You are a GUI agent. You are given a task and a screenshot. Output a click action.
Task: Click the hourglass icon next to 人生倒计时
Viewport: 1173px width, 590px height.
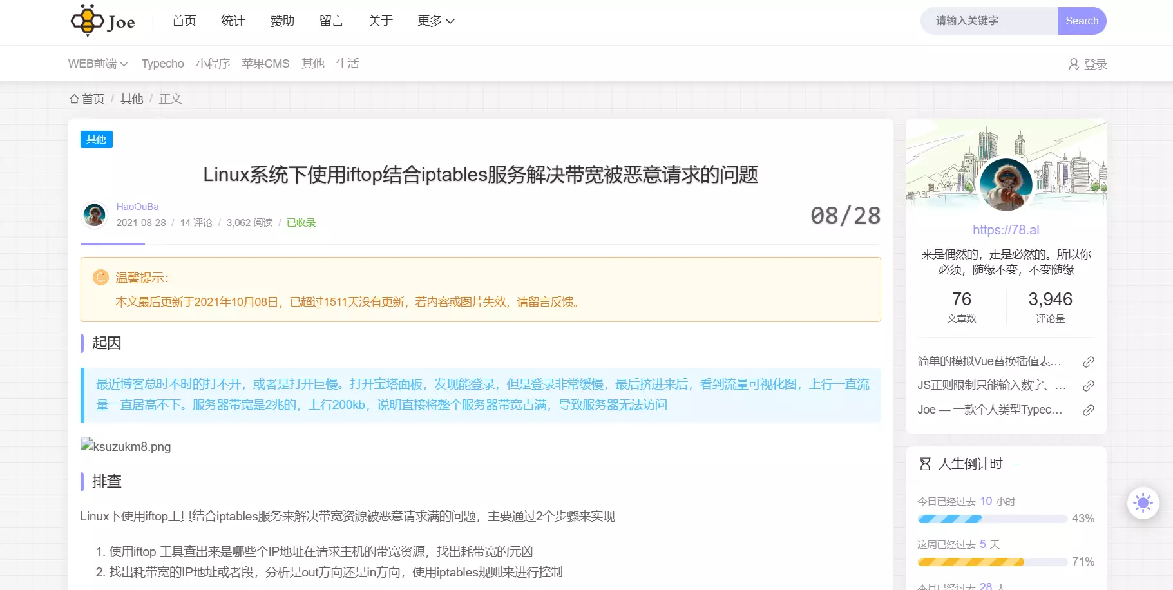(x=925, y=464)
